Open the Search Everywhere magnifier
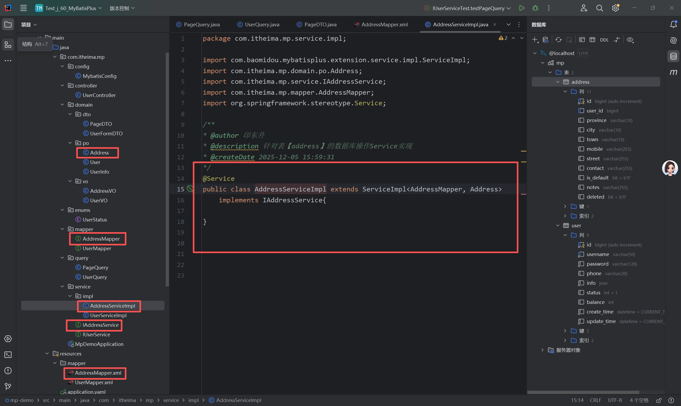This screenshot has height=406, width=681. (599, 8)
